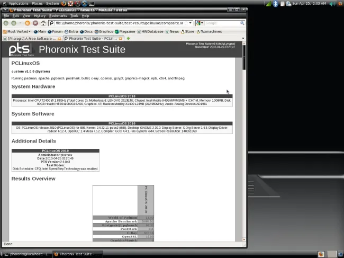Viewport: 344px width, 258px height.
Task: Open the Docs bookmark
Action: pos(86,32)
